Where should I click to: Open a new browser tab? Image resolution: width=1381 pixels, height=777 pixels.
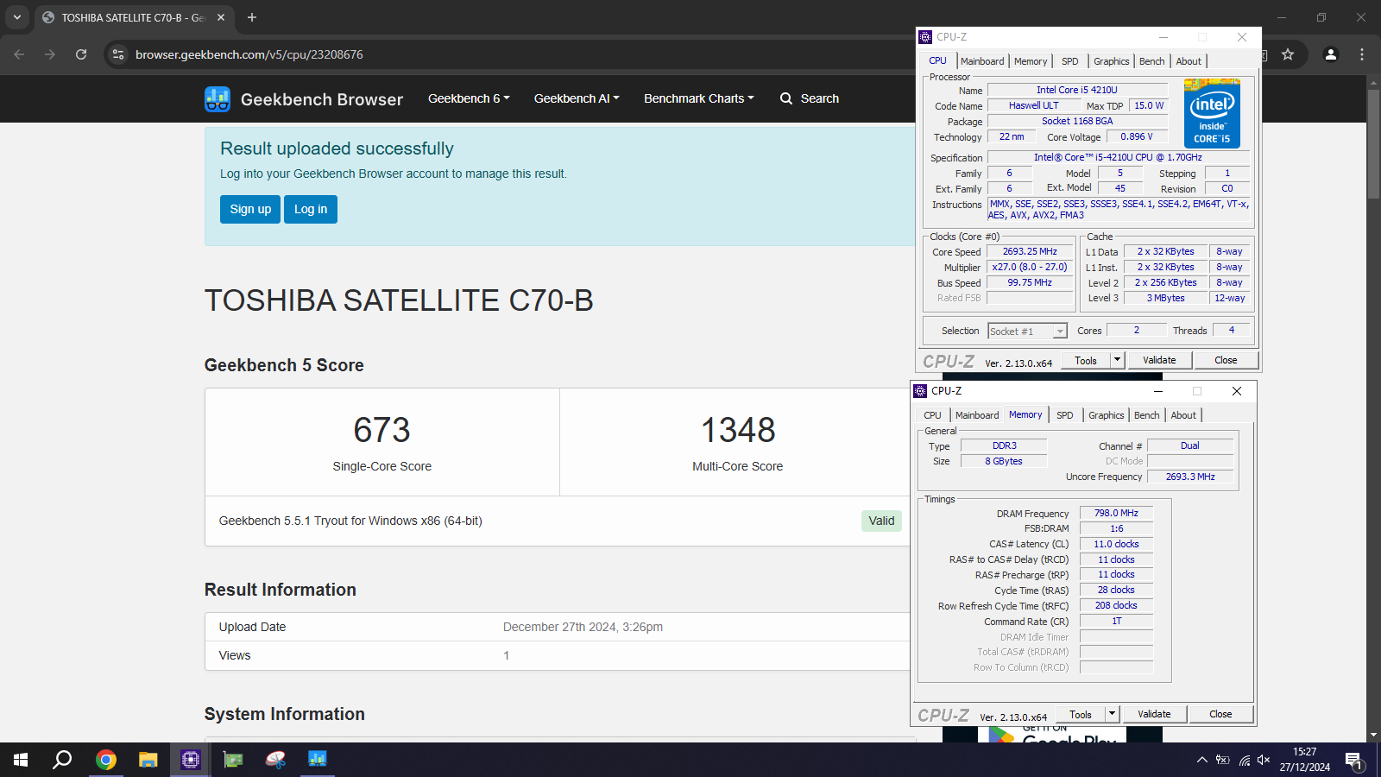[x=252, y=17]
